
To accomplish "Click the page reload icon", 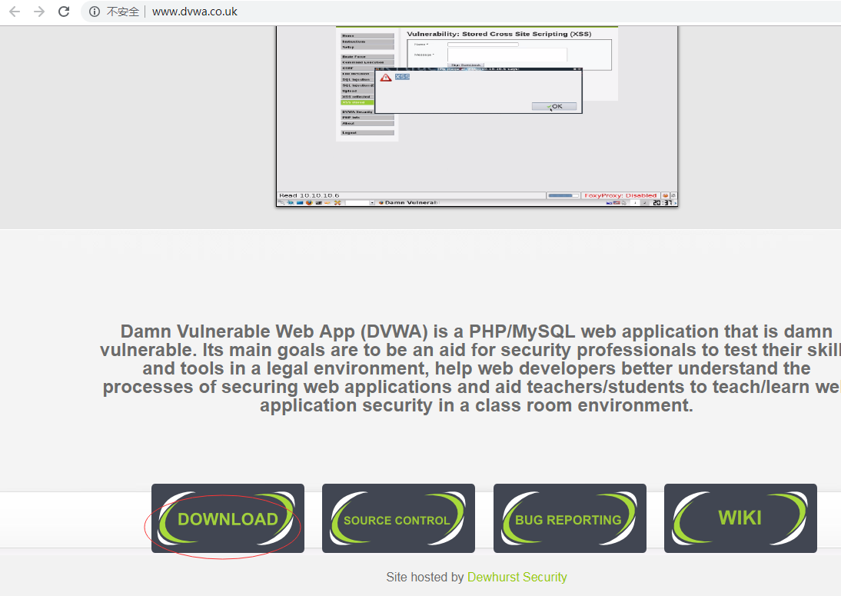I will (64, 12).
